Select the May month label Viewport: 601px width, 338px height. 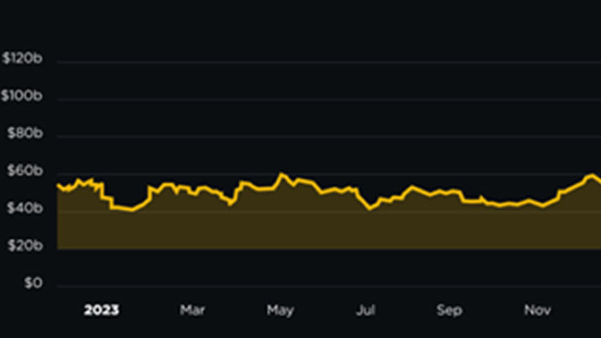280,310
